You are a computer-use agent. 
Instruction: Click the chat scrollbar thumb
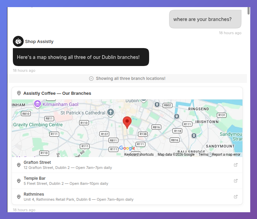249,11
